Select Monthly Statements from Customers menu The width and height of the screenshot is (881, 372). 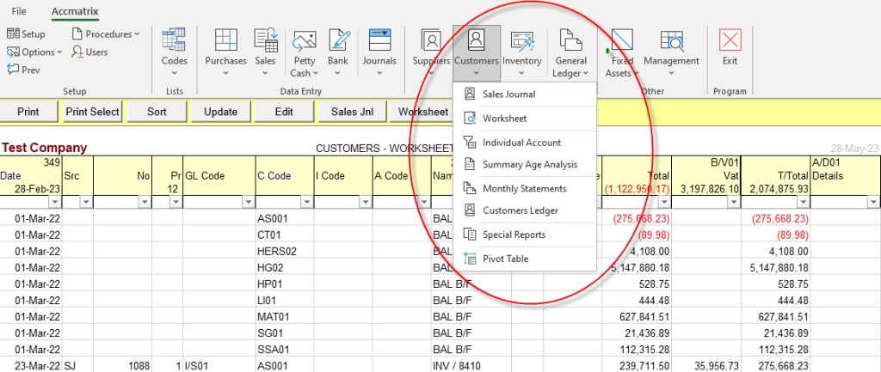(524, 188)
